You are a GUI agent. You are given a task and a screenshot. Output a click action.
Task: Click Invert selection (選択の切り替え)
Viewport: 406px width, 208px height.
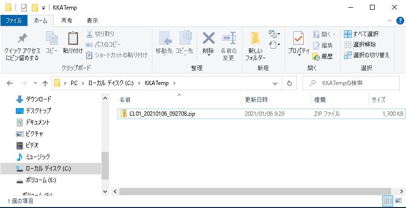point(367,55)
